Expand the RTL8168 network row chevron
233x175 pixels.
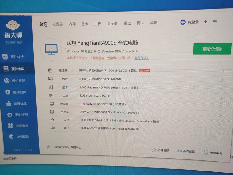click(x=219, y=124)
